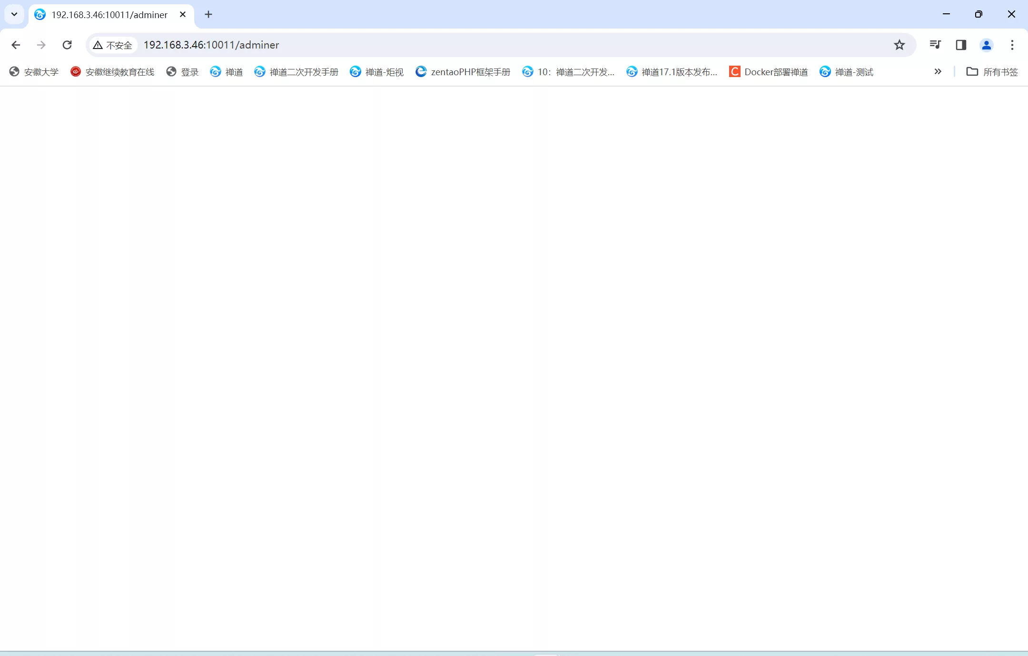Open the 禅道二次开发手册 bookmark

tap(297, 72)
